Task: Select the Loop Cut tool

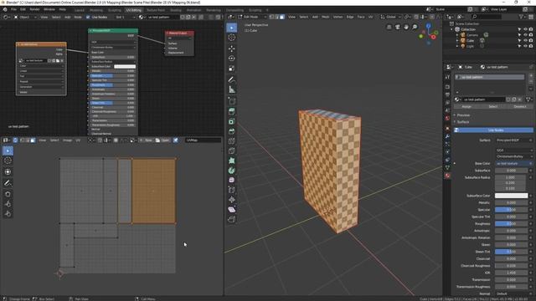Action: pos(232,141)
